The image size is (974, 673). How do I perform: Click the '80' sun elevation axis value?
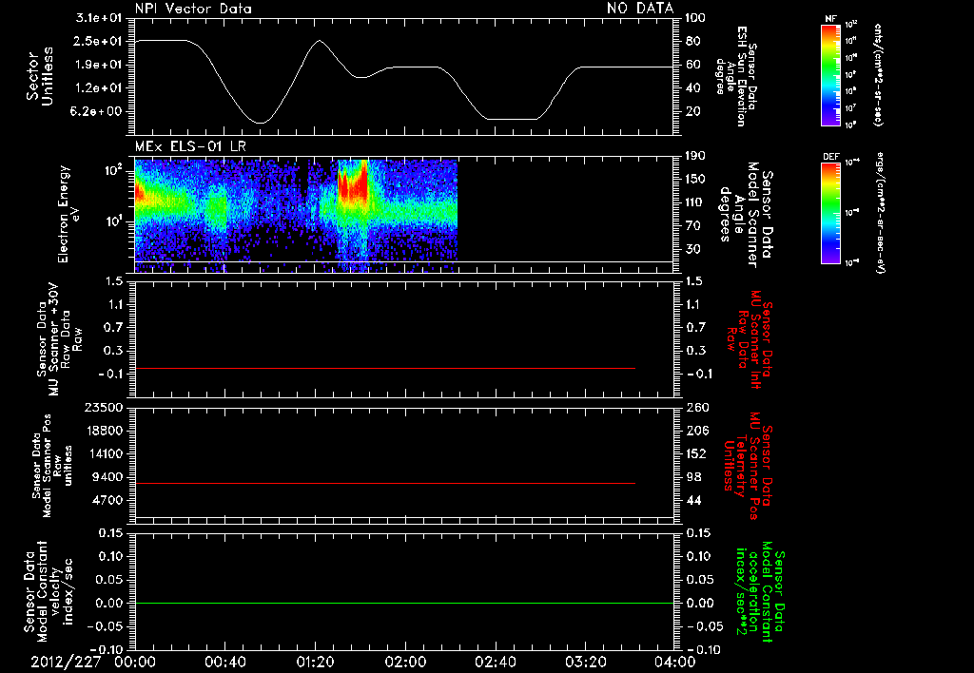[x=692, y=41]
